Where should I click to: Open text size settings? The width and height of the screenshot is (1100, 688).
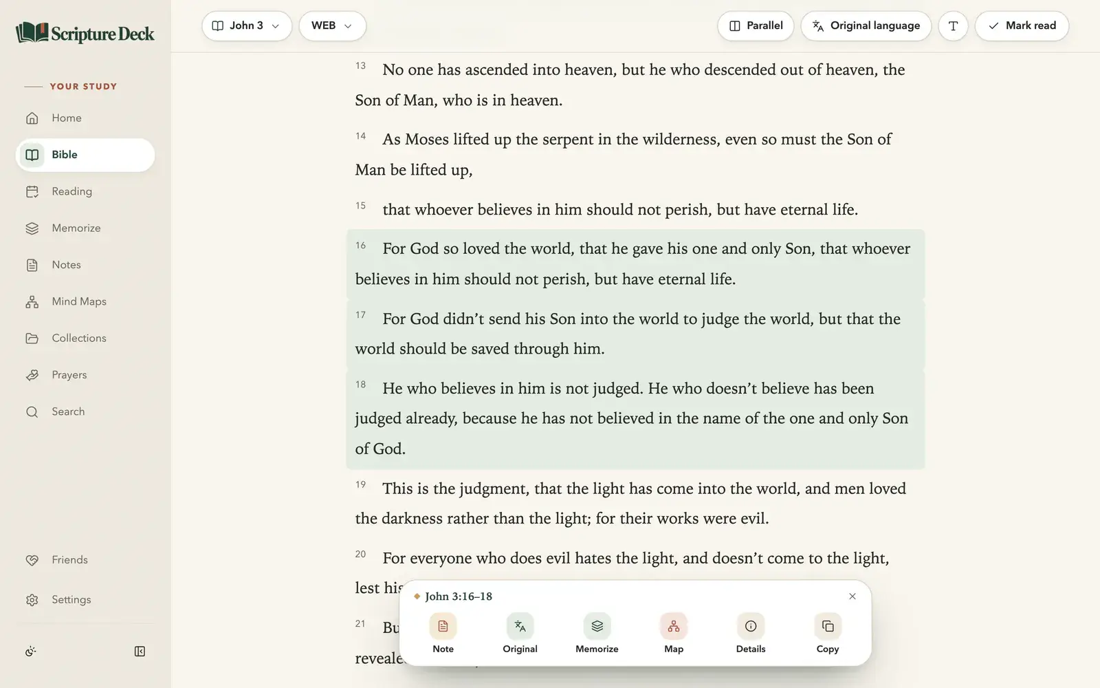(953, 26)
